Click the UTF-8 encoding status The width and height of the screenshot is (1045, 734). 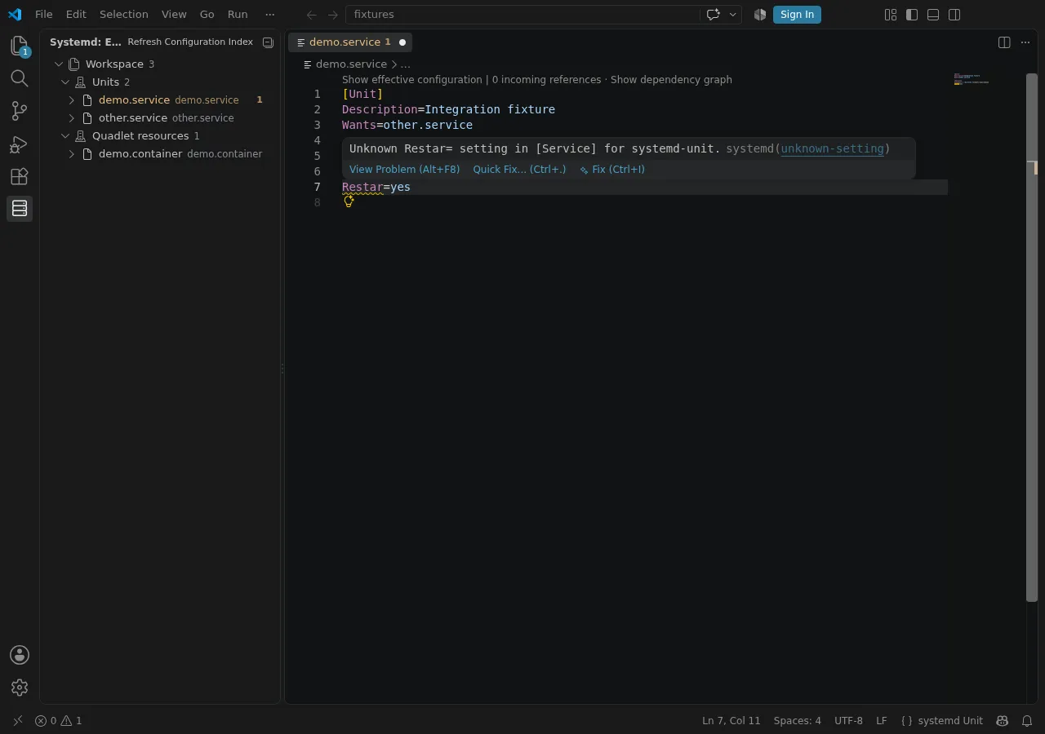[x=849, y=721]
